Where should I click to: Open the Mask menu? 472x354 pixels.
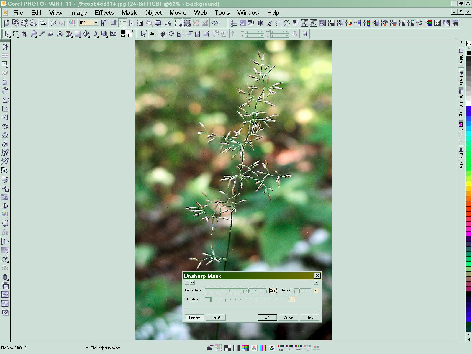click(x=129, y=13)
